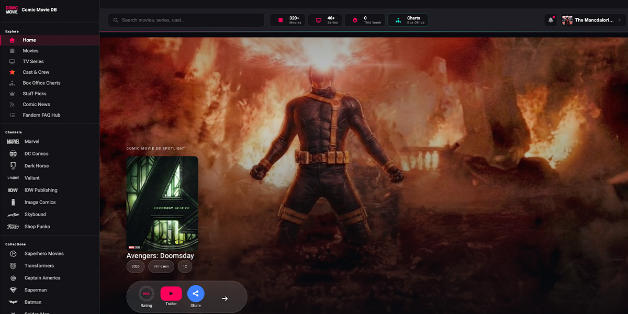
Task: Select Cast & Crew in sidebar
Action: pos(50,72)
